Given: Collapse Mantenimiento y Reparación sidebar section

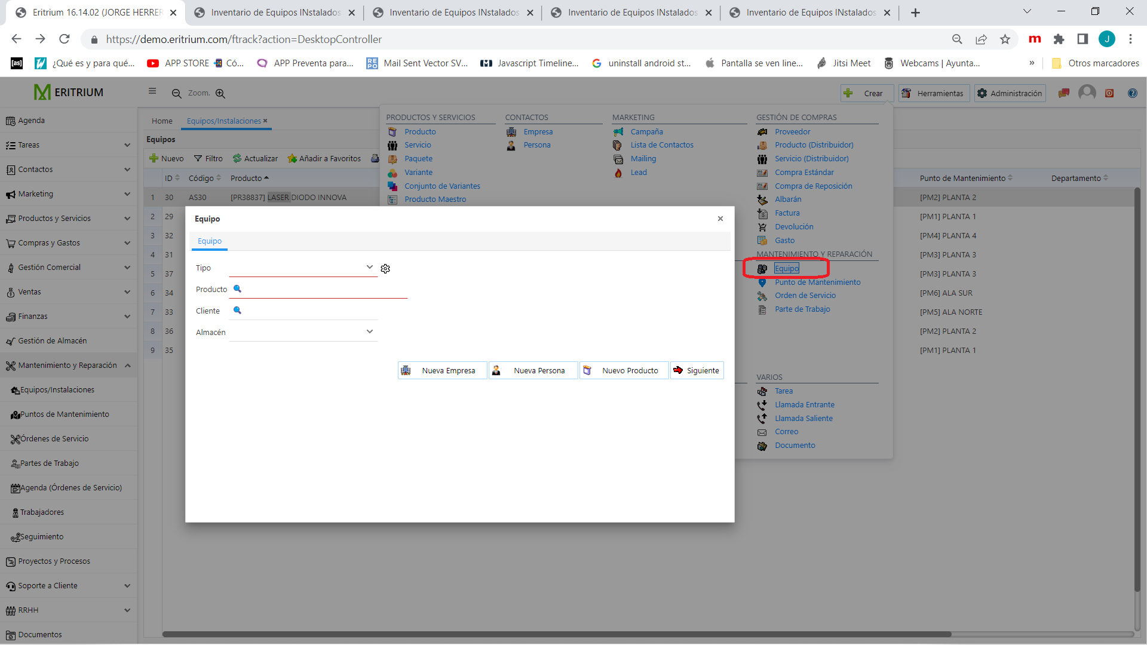Looking at the screenshot, I should 128,365.
